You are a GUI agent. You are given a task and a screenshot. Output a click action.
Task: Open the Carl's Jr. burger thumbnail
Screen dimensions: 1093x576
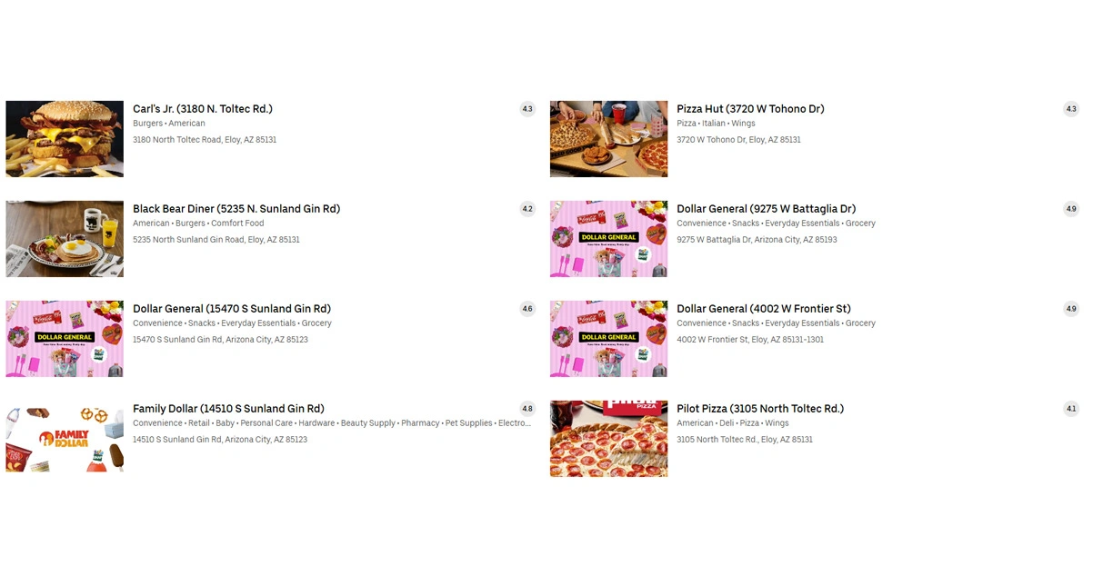[x=65, y=139]
